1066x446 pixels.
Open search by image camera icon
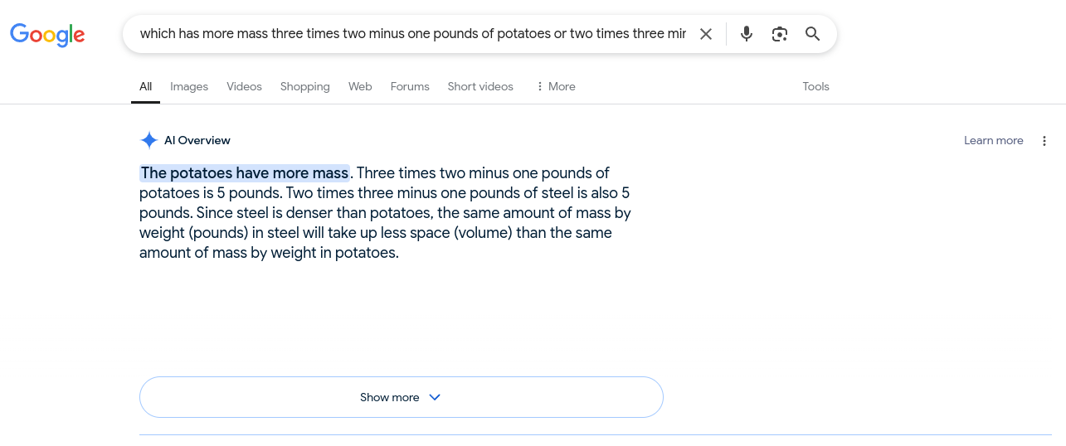779,34
